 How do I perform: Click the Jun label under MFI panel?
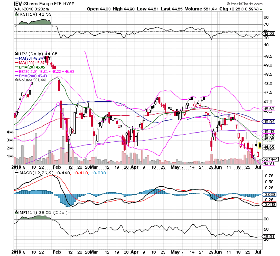(x=218, y=252)
